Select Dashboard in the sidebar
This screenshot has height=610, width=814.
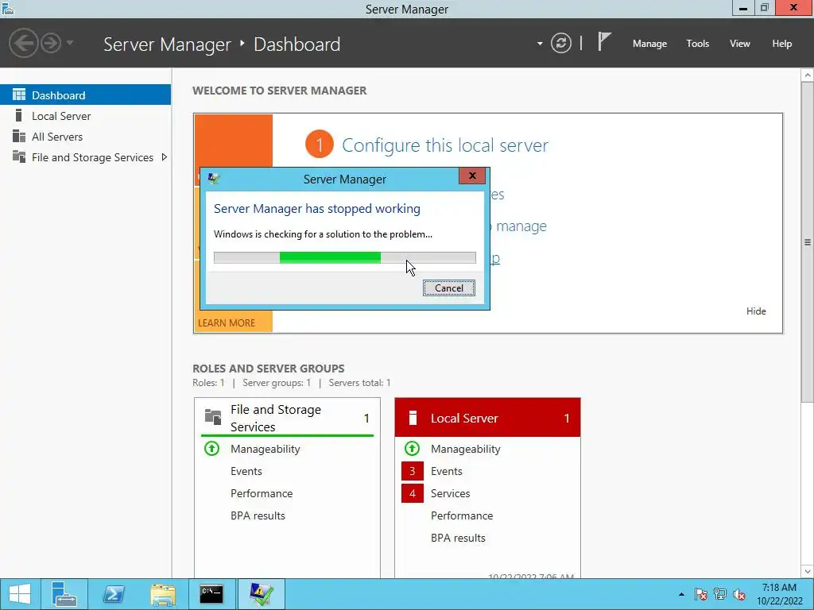(85, 95)
